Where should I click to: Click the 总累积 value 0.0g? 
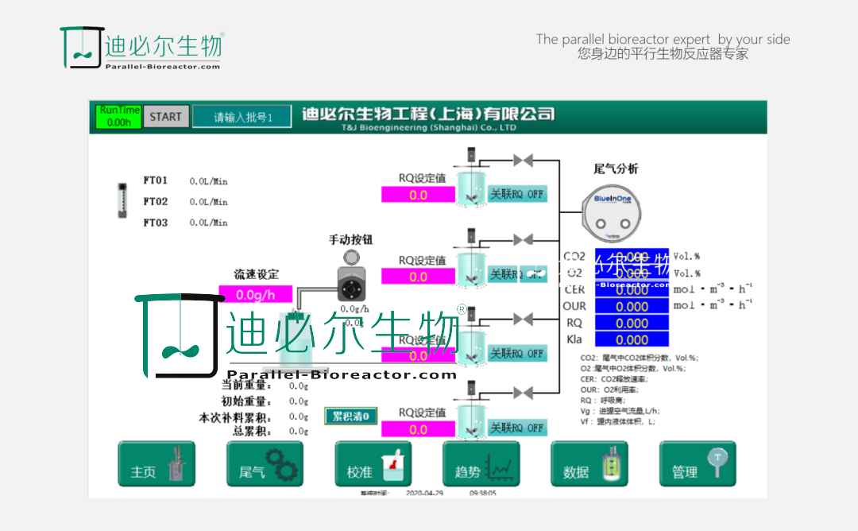[x=299, y=432]
